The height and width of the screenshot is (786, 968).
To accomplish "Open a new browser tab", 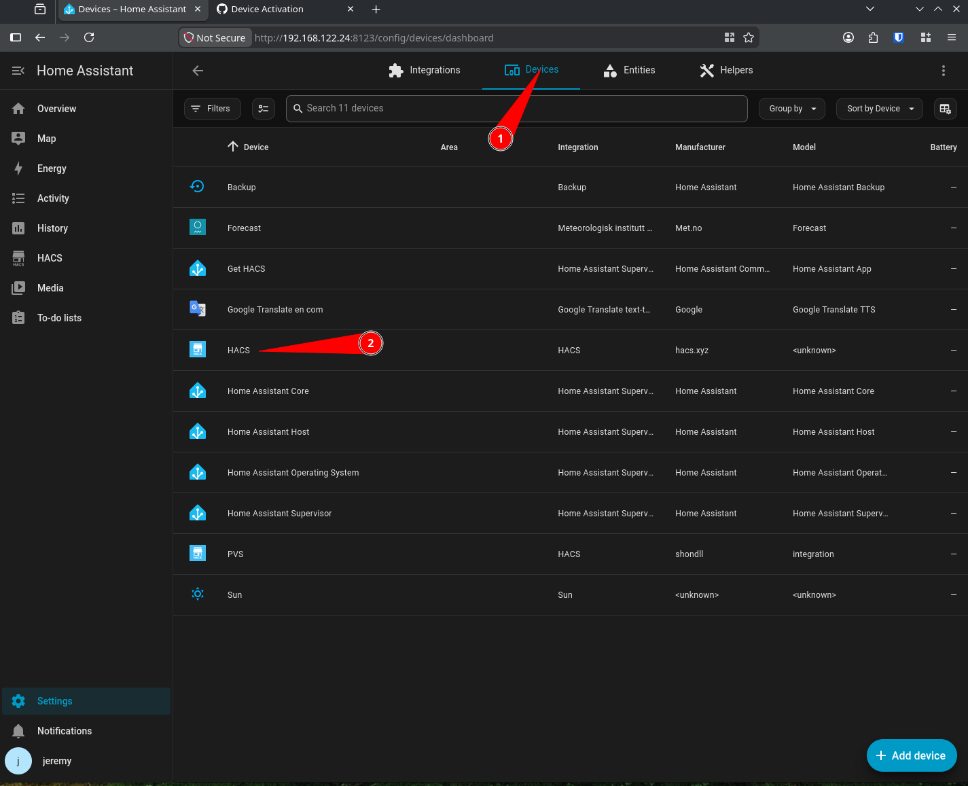I will point(376,10).
